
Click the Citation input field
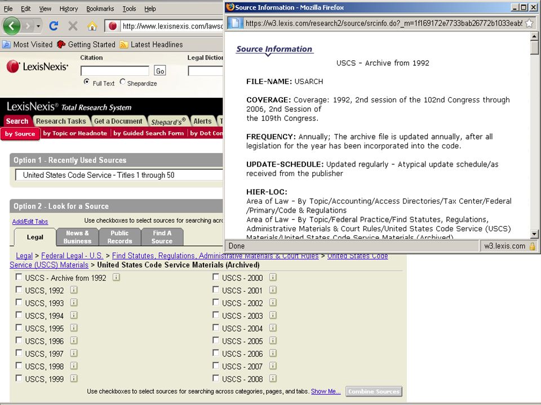tap(114, 71)
